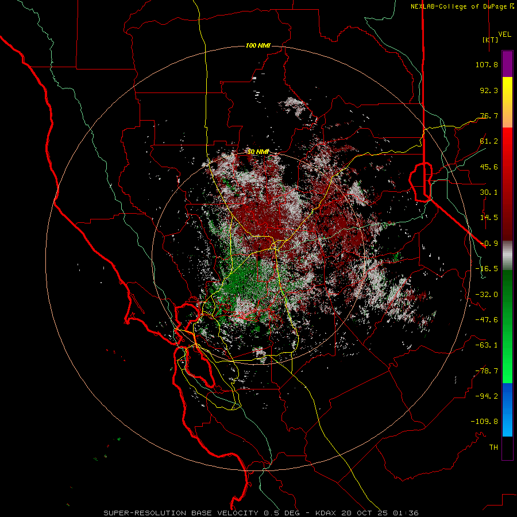This screenshot has height=517, width=517.
Task: Click the -16.5 velocity scale value
Action: pos(487,269)
